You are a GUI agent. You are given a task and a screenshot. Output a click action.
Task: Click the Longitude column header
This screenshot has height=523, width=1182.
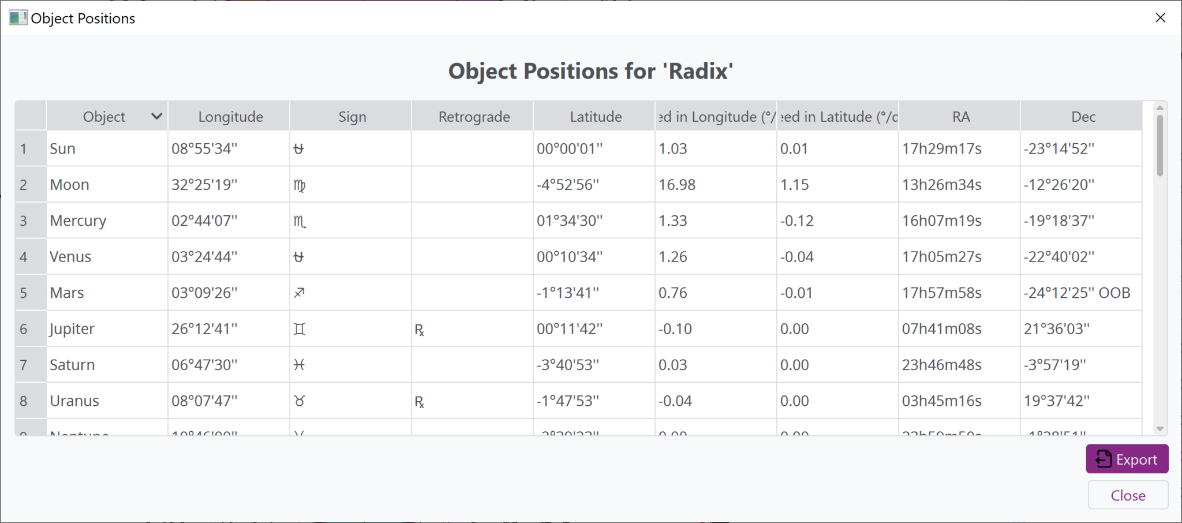230,117
